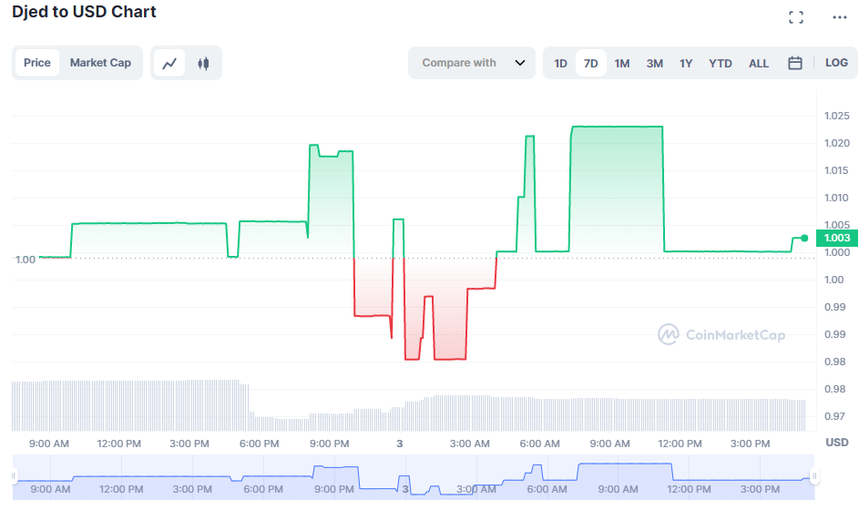
Task: Open the fullscreen chart view icon
Action: tap(796, 17)
